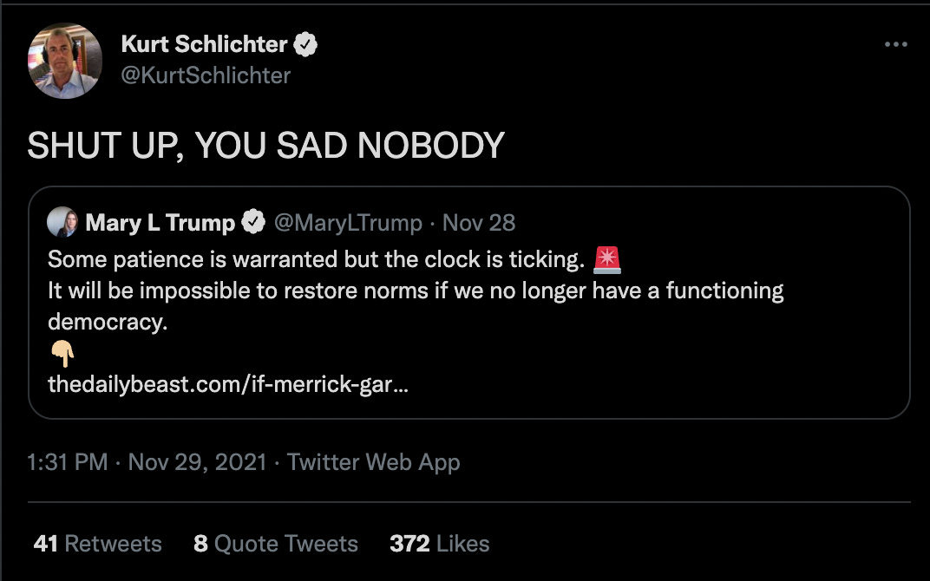Viewport: 930px width, 581px height.
Task: Open the thedailybeast.com article link
Action: click(x=228, y=383)
